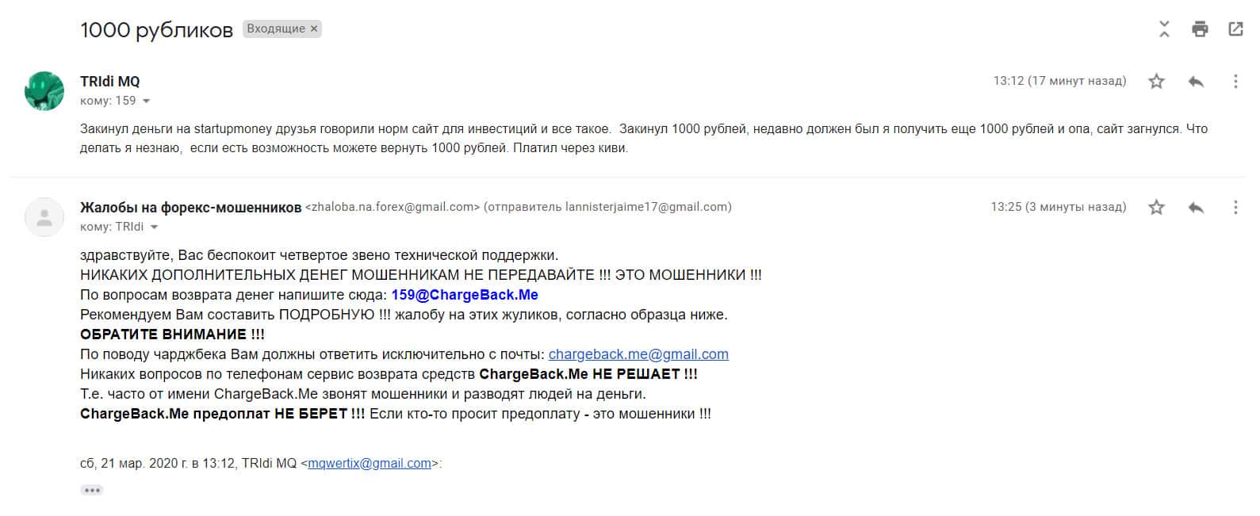Click sender name 'Жалобы на форекс-мошенников'
This screenshot has width=1260, height=516.
pos(190,207)
